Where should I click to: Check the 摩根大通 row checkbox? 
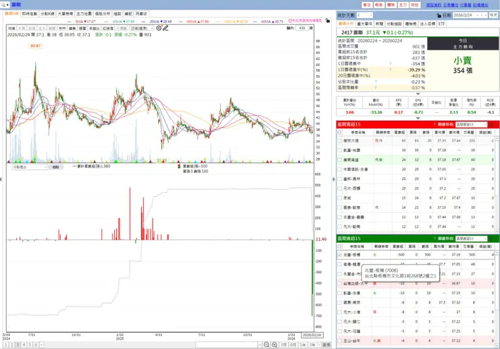tap(340, 140)
